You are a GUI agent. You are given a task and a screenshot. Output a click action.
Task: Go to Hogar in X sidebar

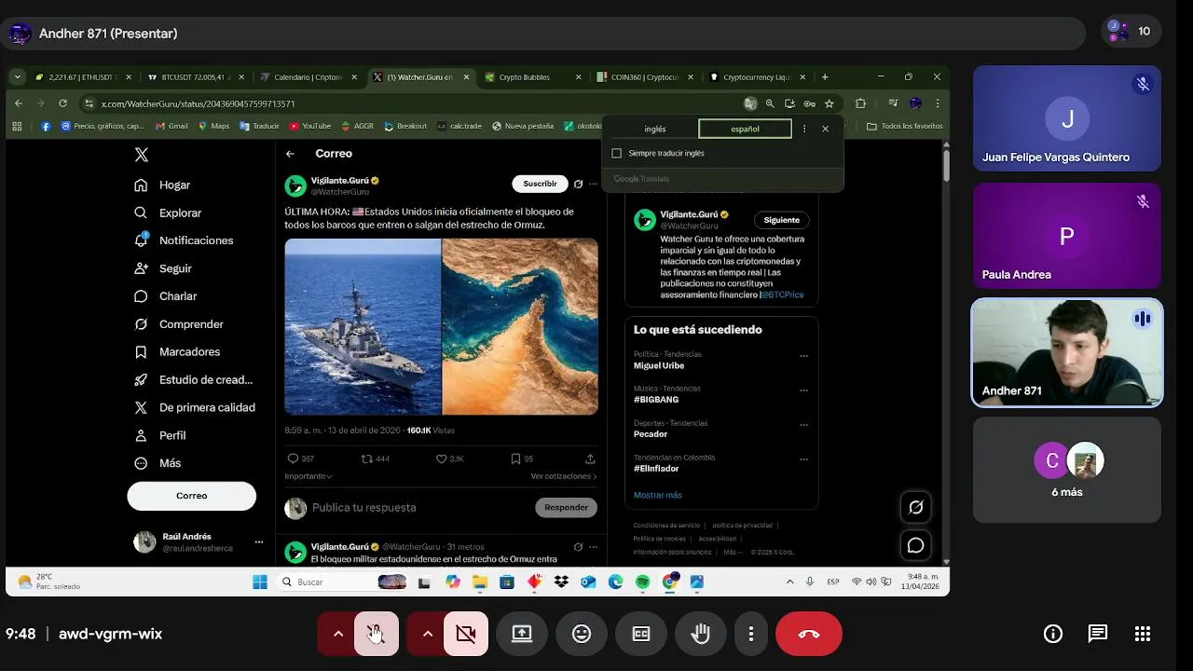tap(162, 185)
